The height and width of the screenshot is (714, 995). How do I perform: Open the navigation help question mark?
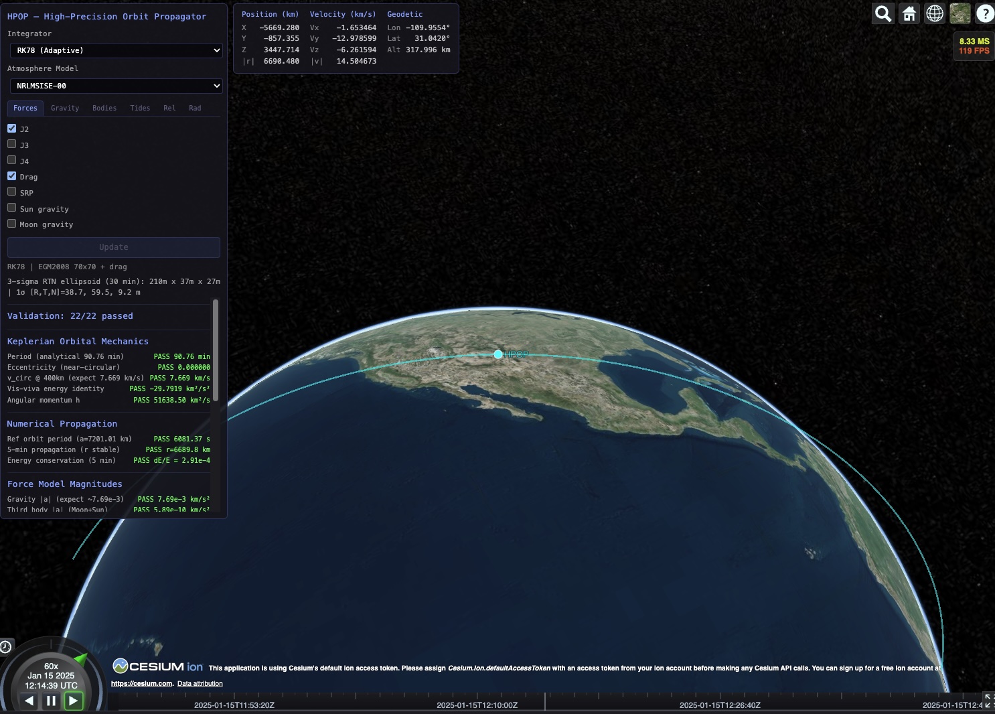coord(984,13)
